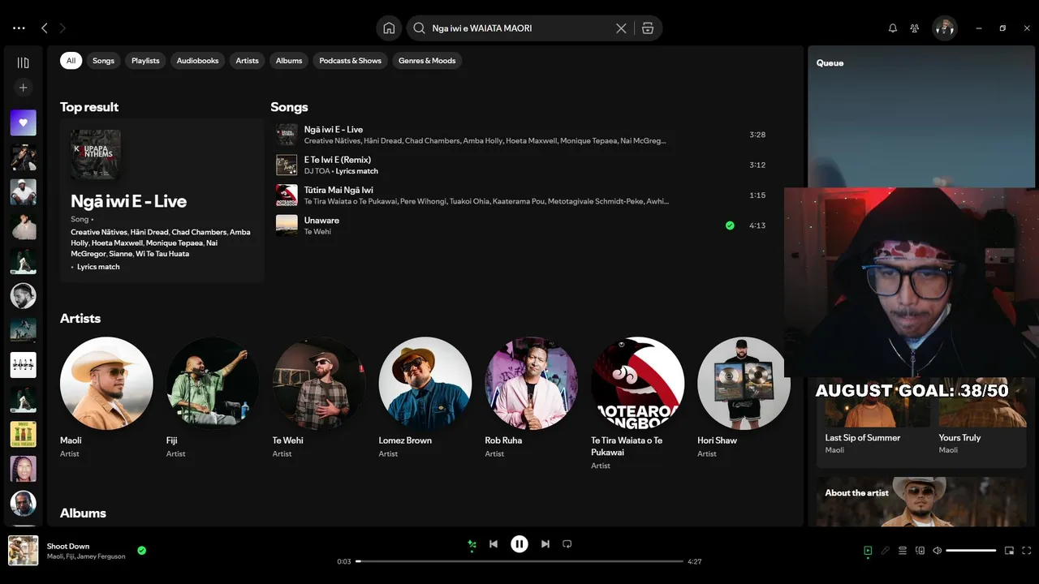Open the profile avatar menu
Image resolution: width=1039 pixels, height=584 pixels.
click(x=944, y=28)
